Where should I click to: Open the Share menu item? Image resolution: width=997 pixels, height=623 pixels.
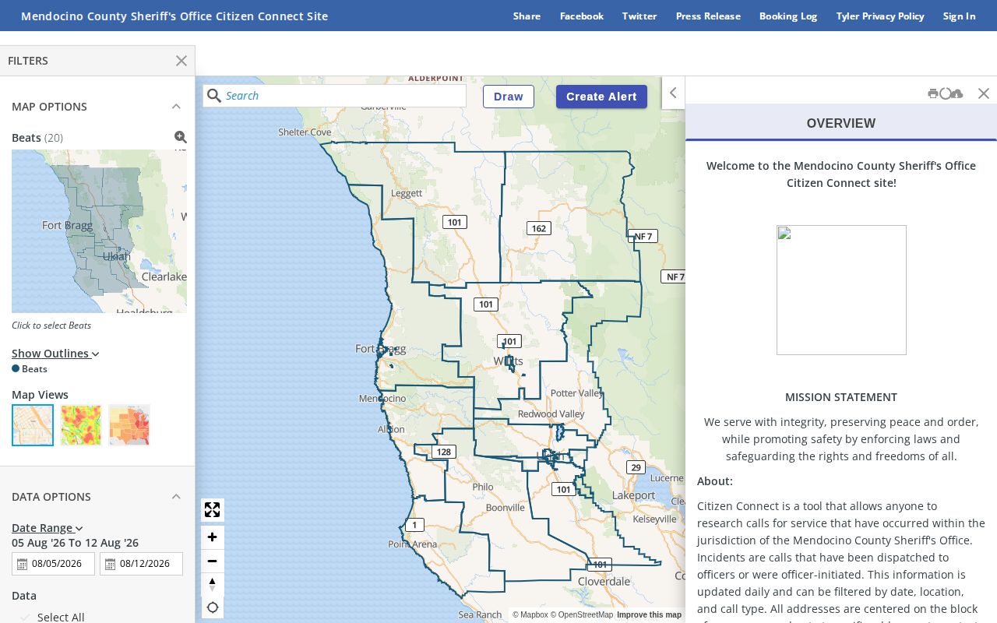tap(527, 16)
